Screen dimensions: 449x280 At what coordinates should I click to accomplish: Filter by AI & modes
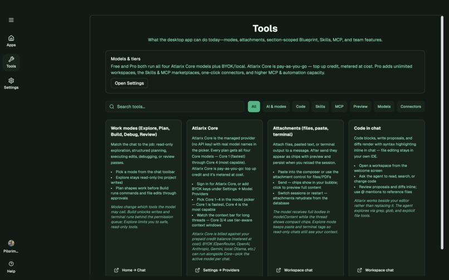(276, 107)
